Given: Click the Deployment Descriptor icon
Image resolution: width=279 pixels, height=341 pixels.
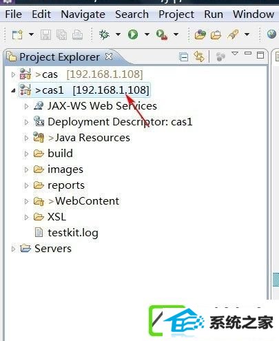Looking at the screenshot, I should click(39, 121).
